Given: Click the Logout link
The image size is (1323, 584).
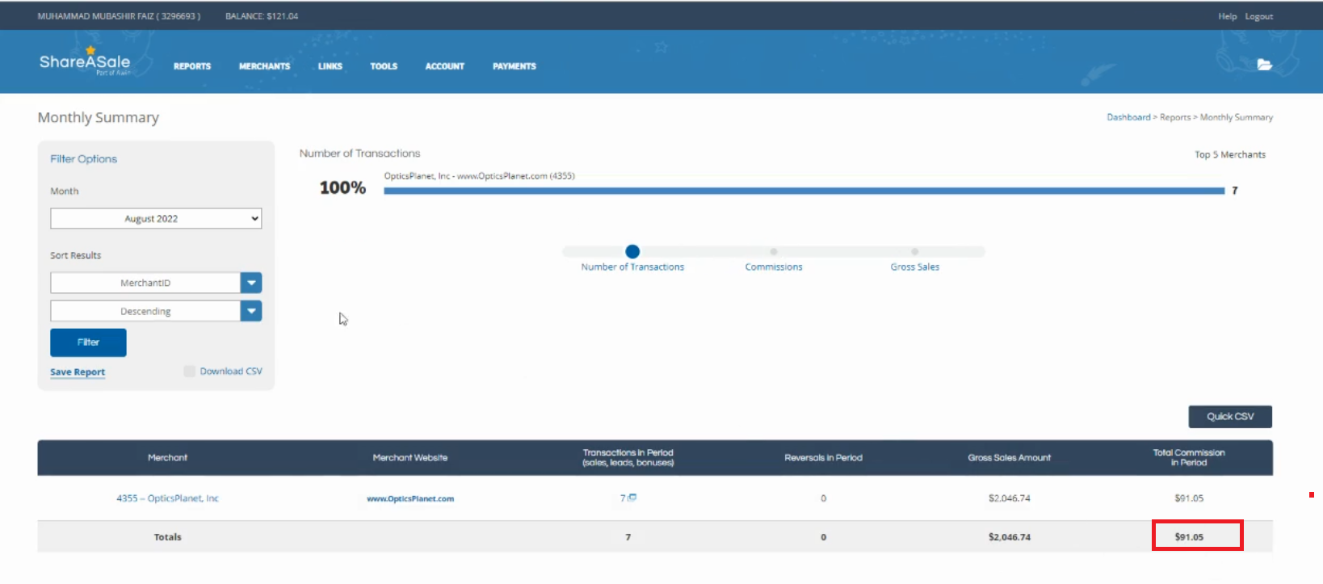Looking at the screenshot, I should (x=1258, y=16).
